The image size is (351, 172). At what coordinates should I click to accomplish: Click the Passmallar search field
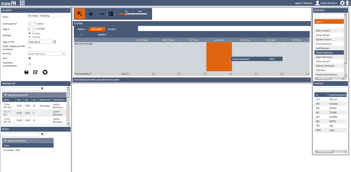point(21,89)
